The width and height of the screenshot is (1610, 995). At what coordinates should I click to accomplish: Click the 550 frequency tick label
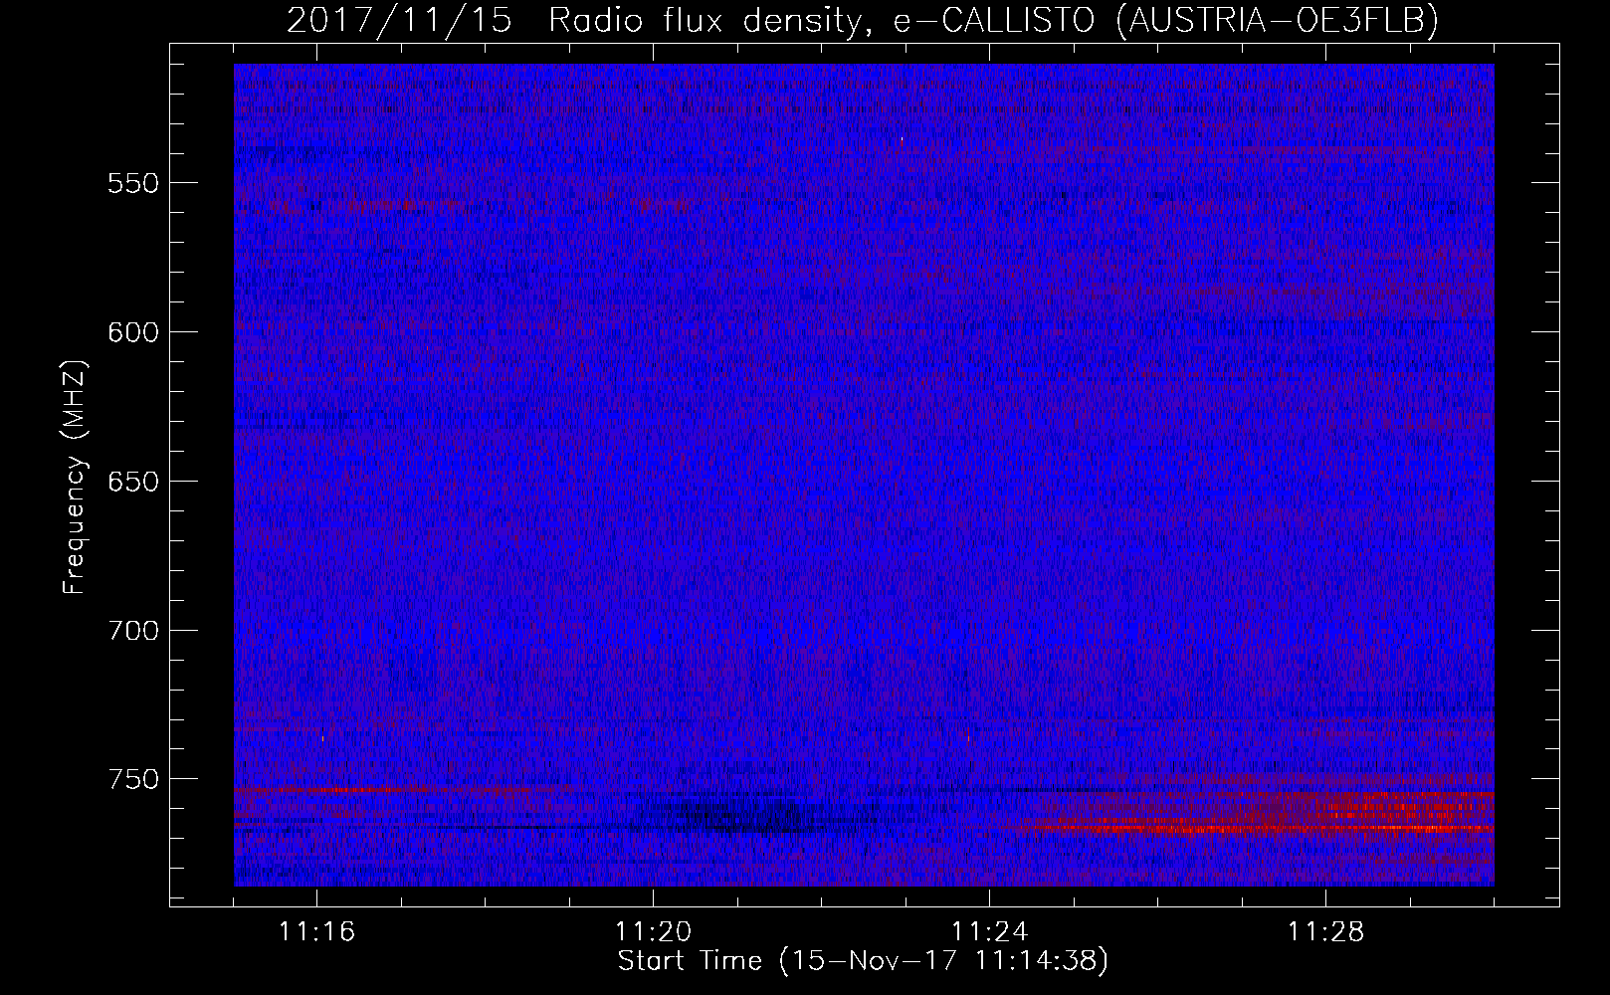[x=133, y=184]
